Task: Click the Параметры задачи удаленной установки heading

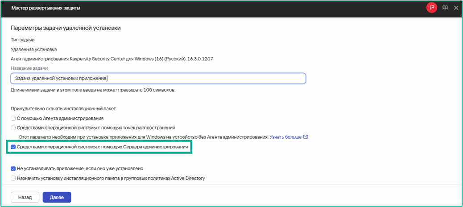Action: (x=66, y=28)
